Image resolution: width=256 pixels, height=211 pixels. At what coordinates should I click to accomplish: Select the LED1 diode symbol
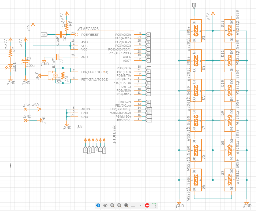(x=10, y=66)
